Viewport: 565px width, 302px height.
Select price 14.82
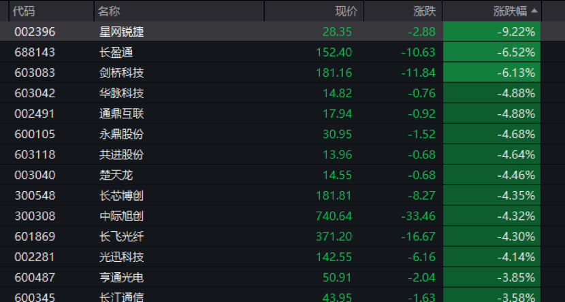[x=337, y=93]
